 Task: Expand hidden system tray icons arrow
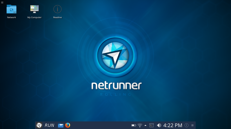145,125
